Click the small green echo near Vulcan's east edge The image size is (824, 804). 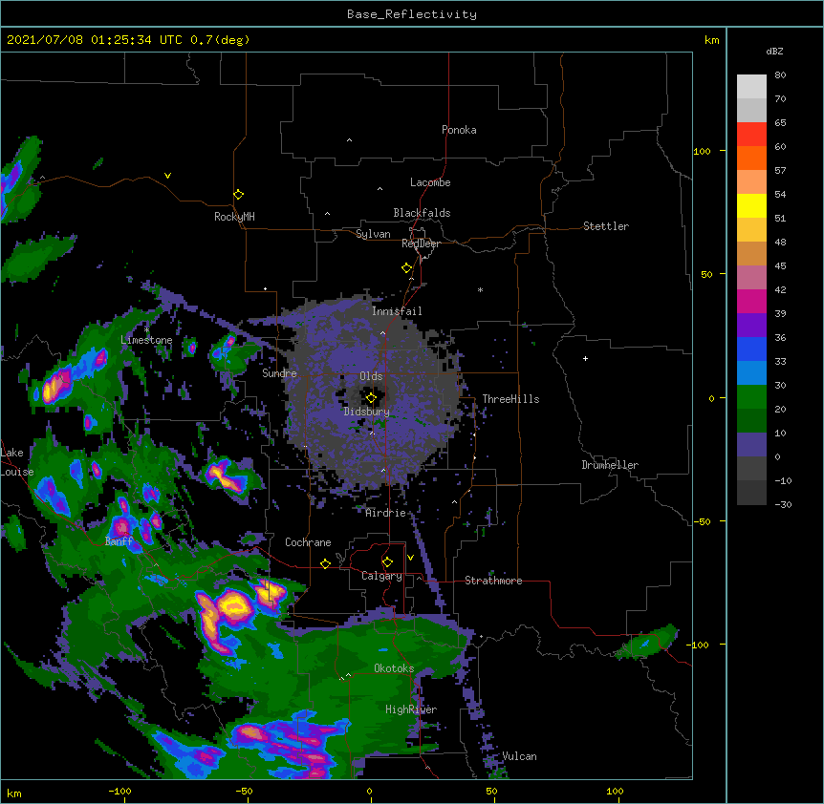(x=647, y=643)
